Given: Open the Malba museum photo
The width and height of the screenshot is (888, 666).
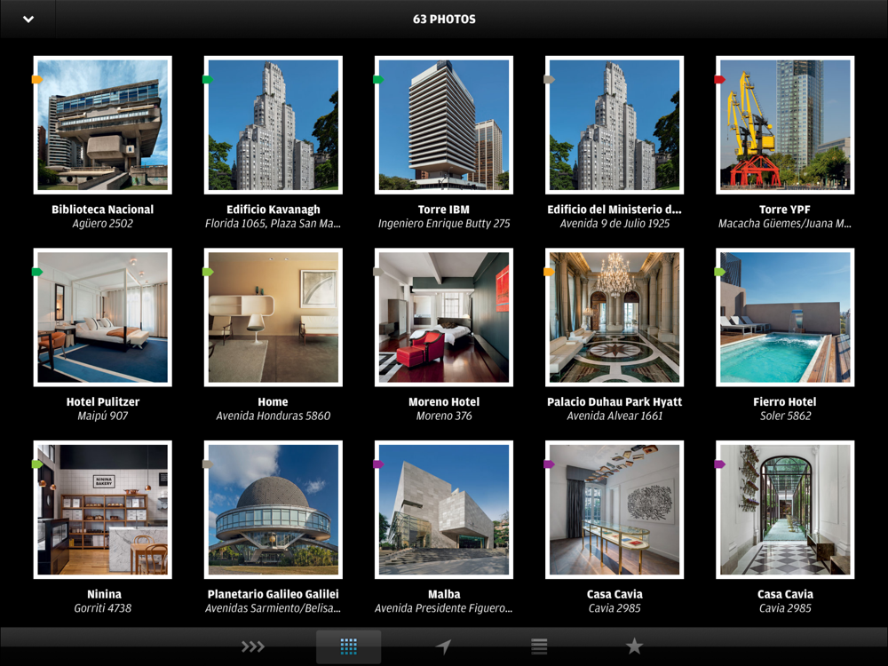Looking at the screenshot, I should 444,510.
